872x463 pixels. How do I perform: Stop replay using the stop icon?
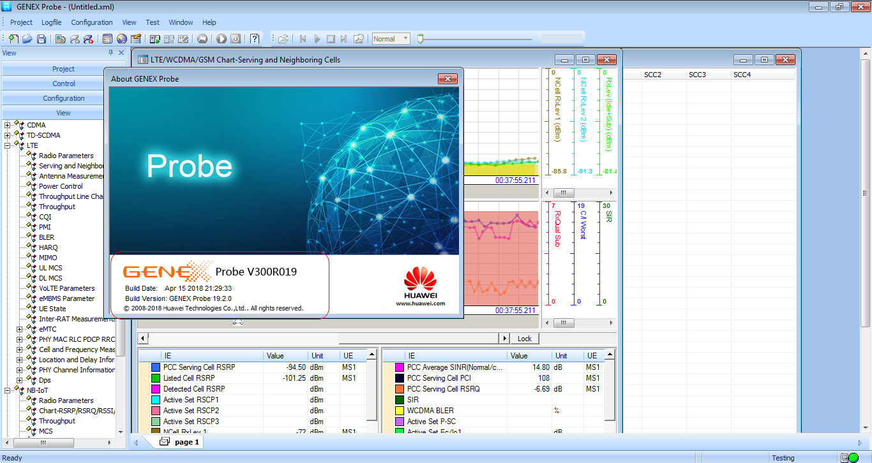331,38
